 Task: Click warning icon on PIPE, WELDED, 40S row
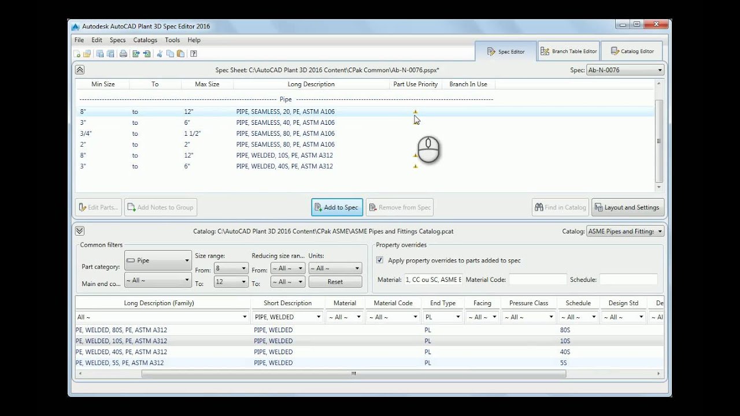point(415,166)
